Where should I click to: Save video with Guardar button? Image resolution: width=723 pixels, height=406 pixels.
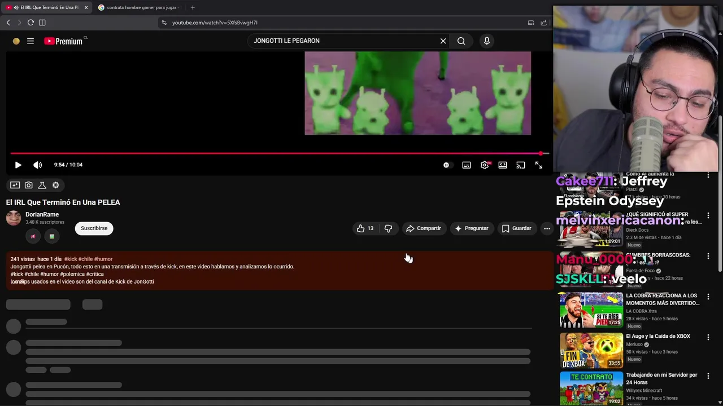pos(517,228)
